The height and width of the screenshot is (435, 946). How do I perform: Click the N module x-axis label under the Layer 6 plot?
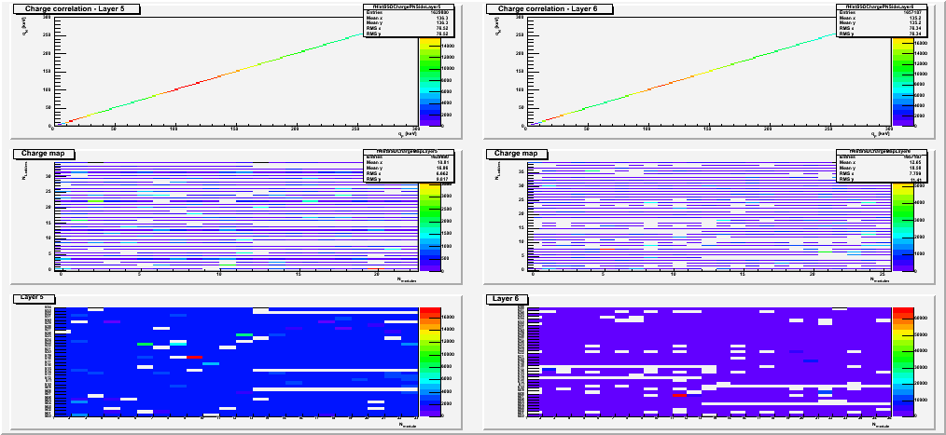(881, 426)
